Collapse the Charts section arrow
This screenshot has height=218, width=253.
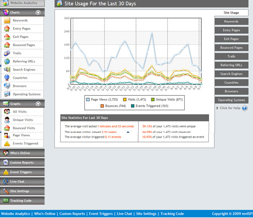pyautogui.click(x=38, y=13)
